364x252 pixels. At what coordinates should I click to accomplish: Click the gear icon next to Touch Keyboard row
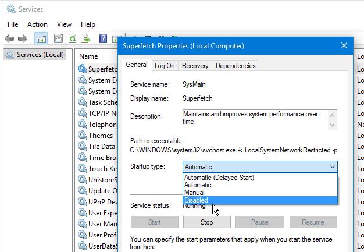83,168
